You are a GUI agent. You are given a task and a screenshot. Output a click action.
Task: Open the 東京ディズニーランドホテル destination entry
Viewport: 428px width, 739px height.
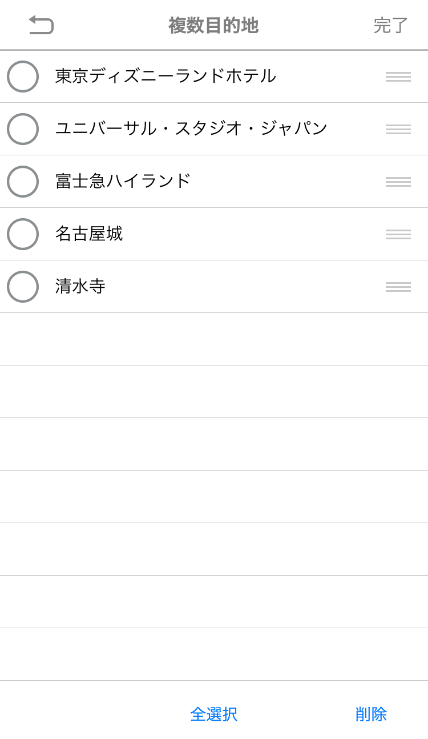point(165,76)
